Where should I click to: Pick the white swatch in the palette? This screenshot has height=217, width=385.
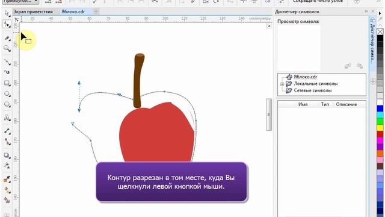[x=380, y=102]
